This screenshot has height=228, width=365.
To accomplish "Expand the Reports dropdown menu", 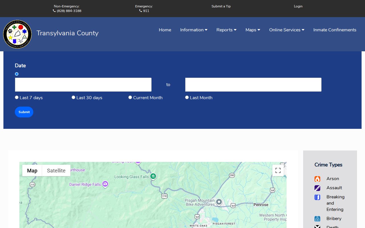I will (226, 30).
